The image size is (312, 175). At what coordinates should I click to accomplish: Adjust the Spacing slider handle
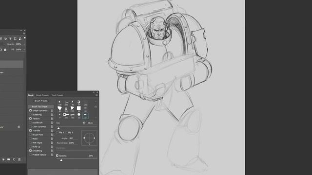point(61,160)
